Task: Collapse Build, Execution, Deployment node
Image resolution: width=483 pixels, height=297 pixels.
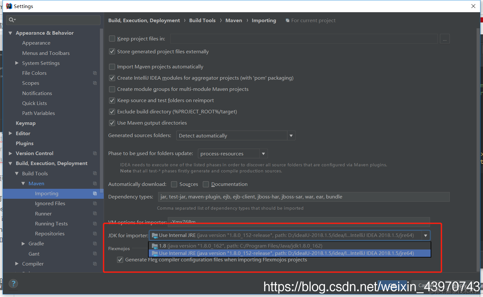Action: tap(10, 163)
